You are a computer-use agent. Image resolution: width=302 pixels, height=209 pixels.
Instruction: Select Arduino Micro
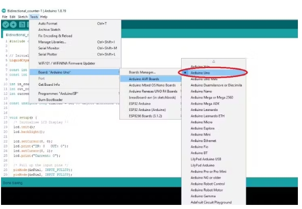tap(214, 122)
